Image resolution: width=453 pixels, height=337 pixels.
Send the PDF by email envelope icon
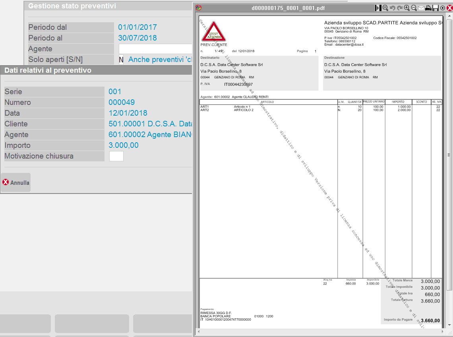[x=421, y=8]
